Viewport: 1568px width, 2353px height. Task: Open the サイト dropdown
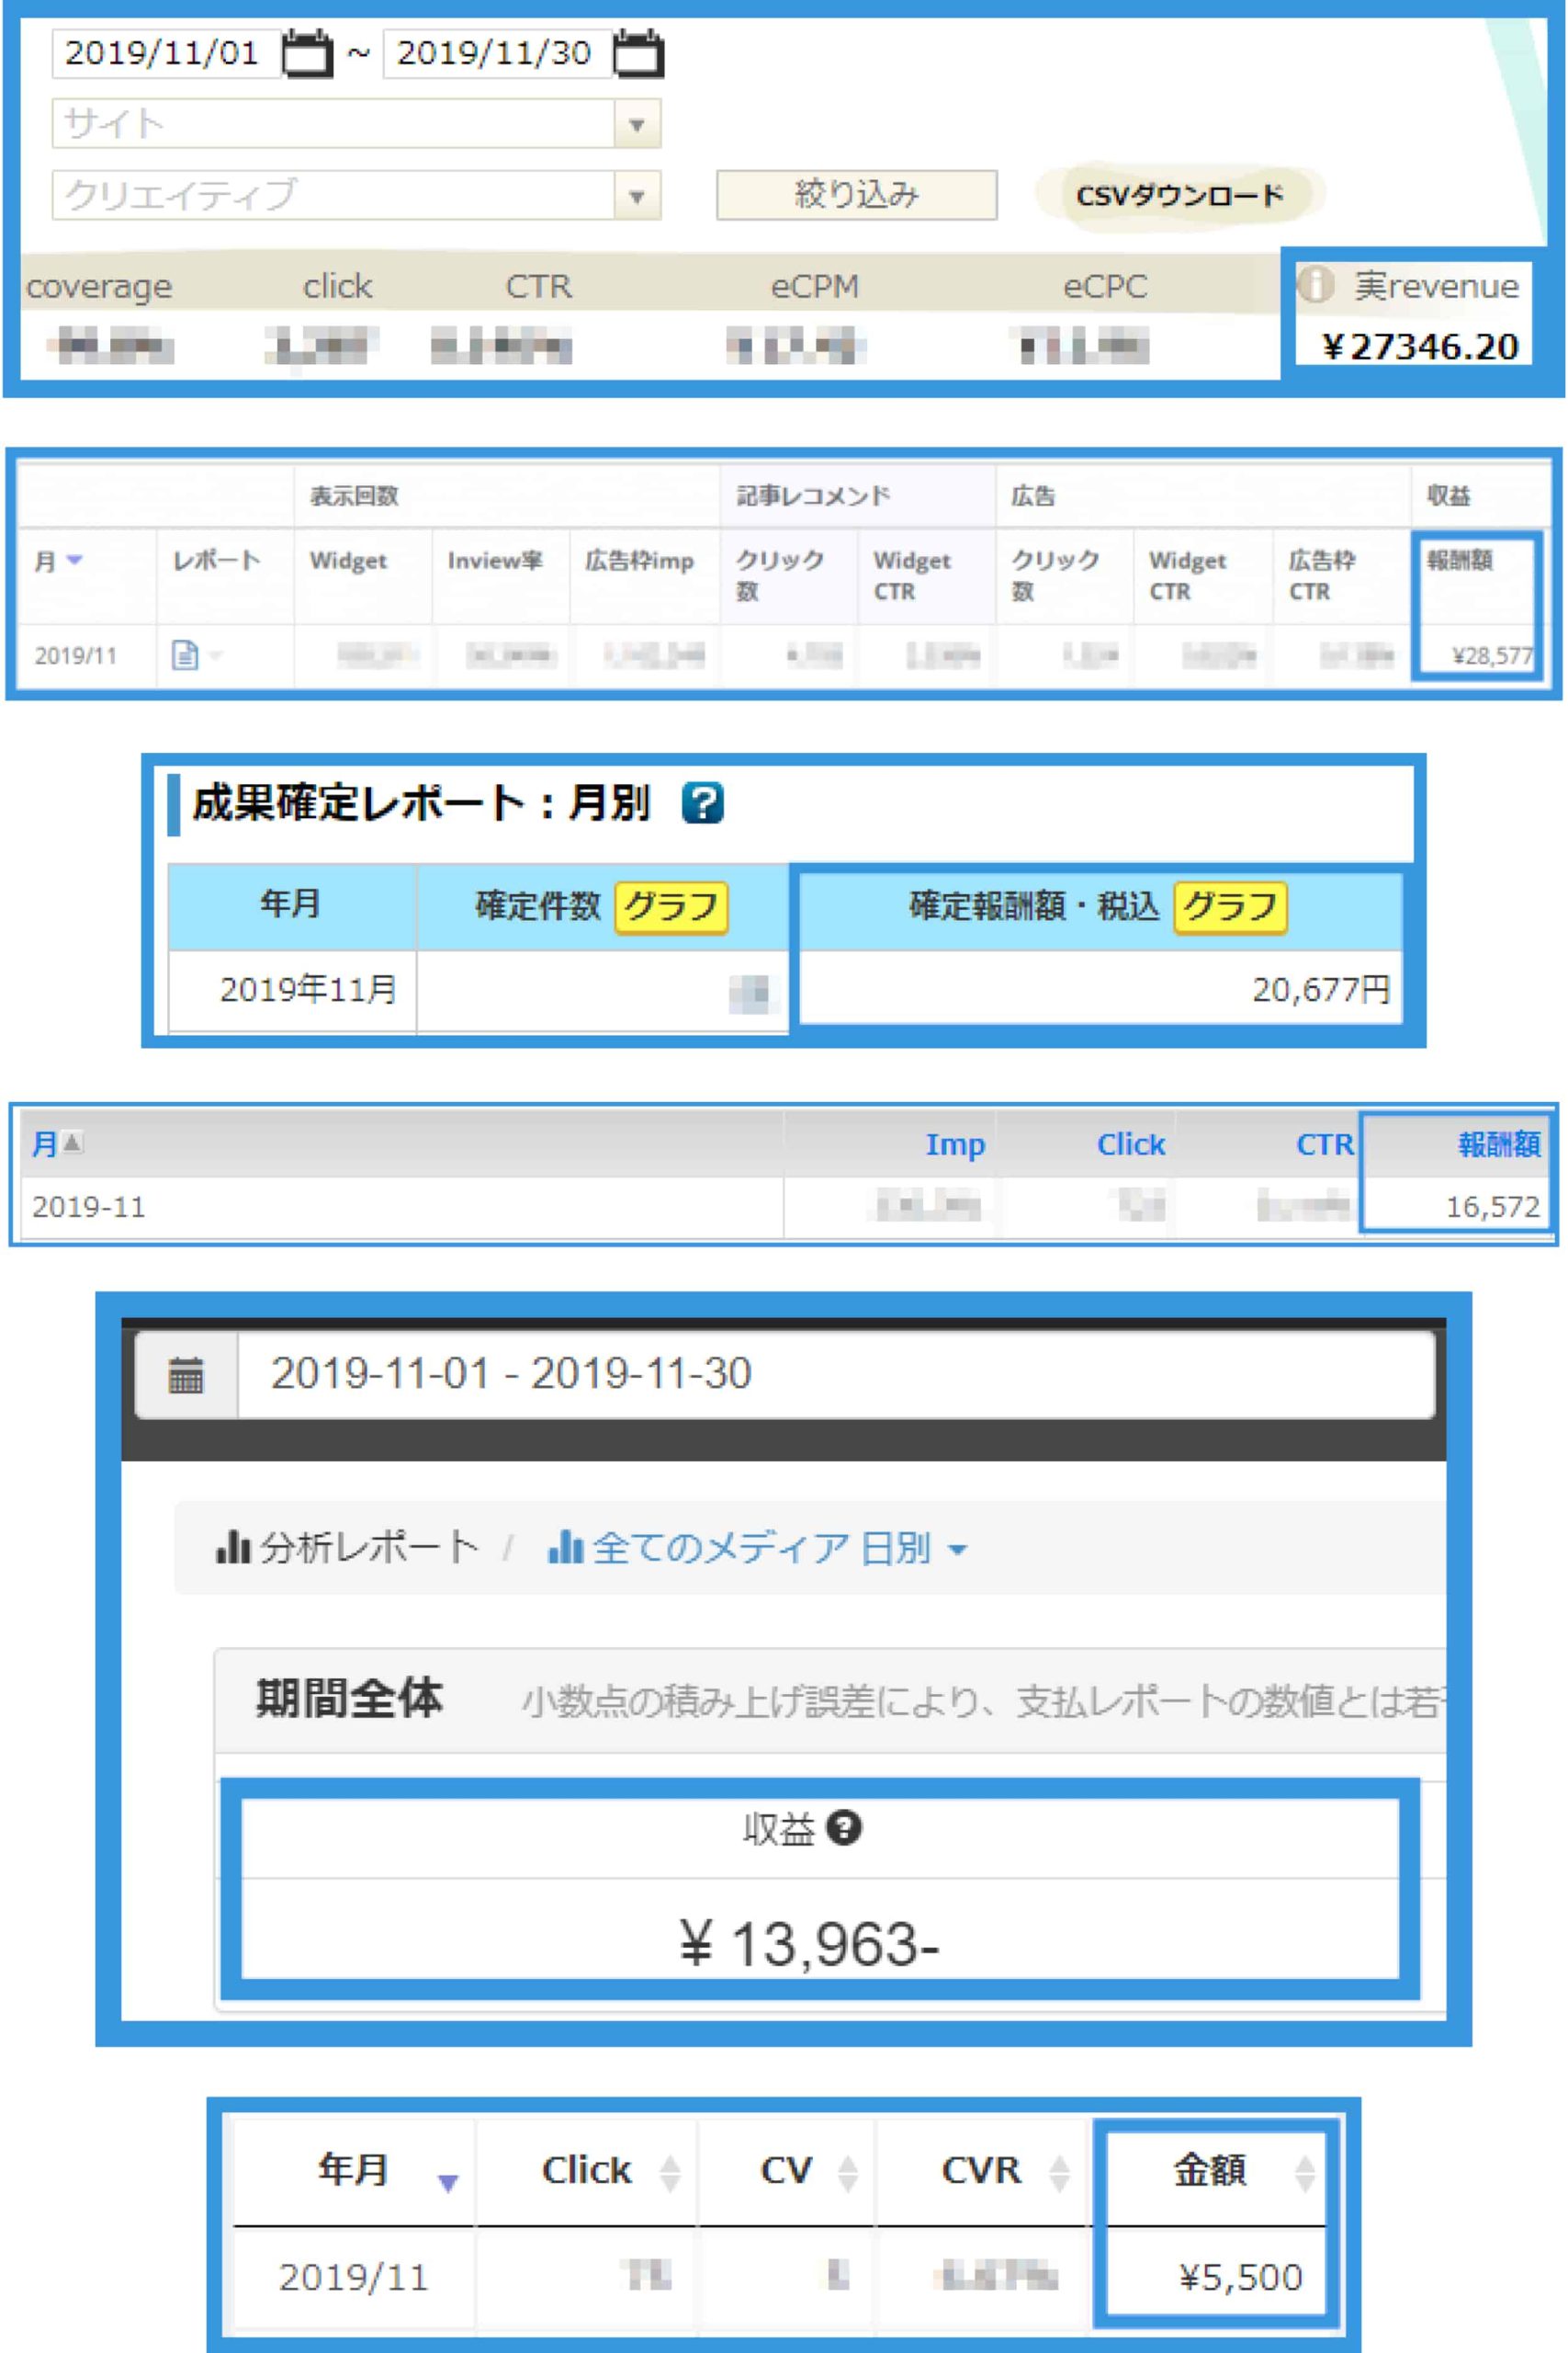tap(637, 123)
